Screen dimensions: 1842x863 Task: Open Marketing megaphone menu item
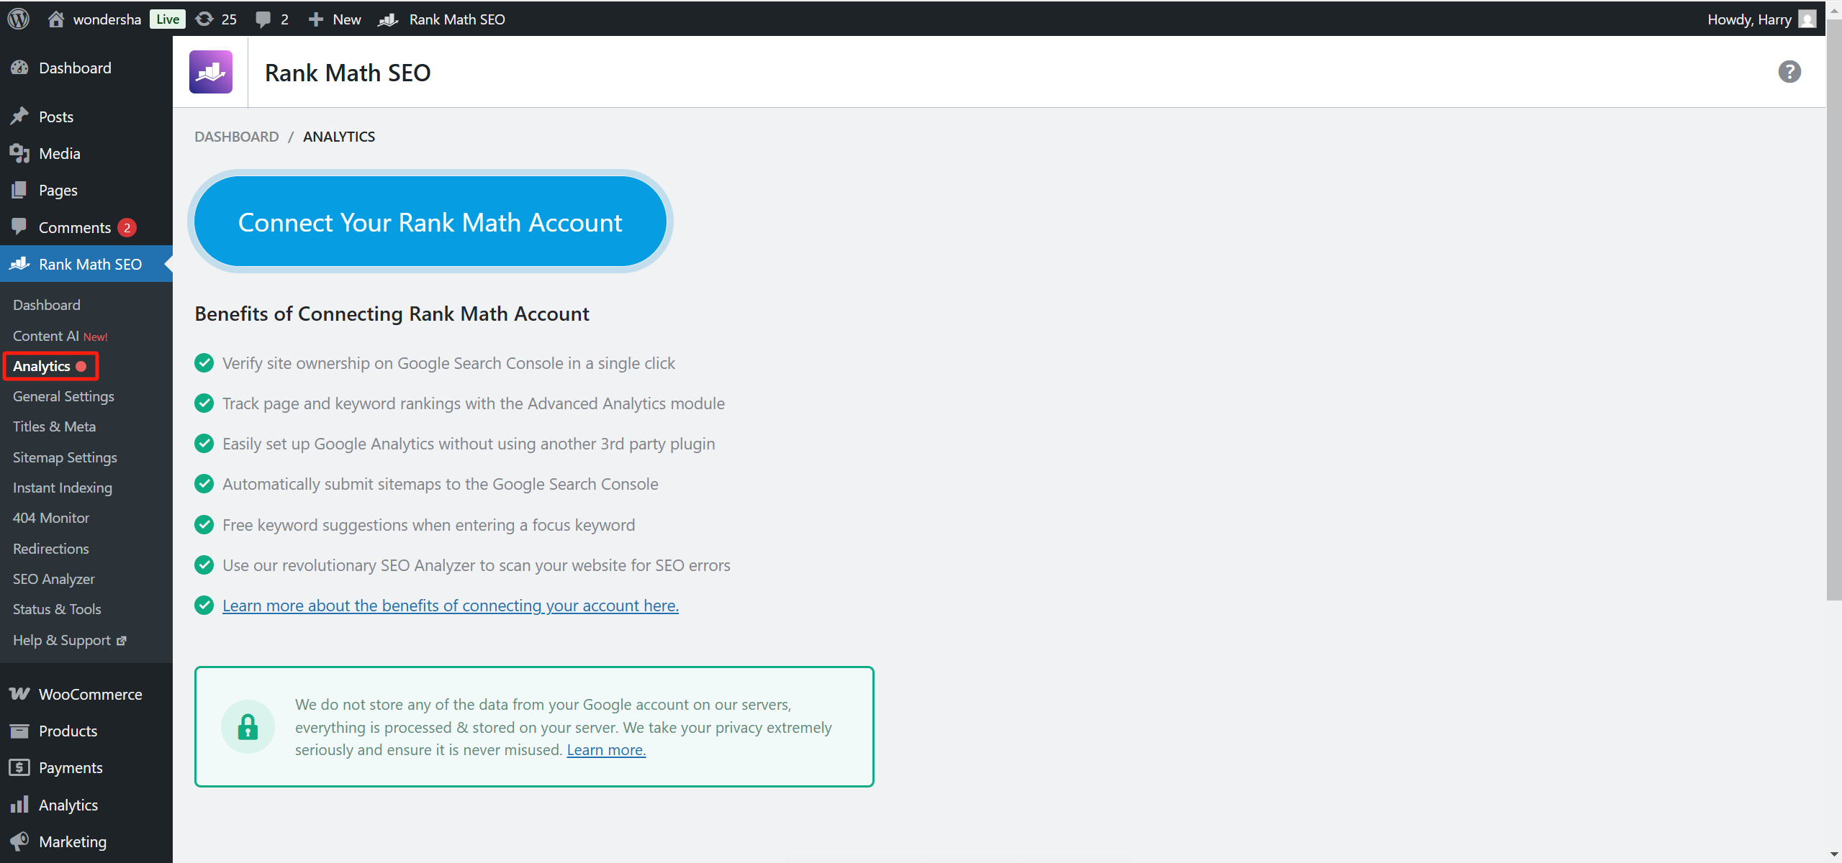click(72, 841)
